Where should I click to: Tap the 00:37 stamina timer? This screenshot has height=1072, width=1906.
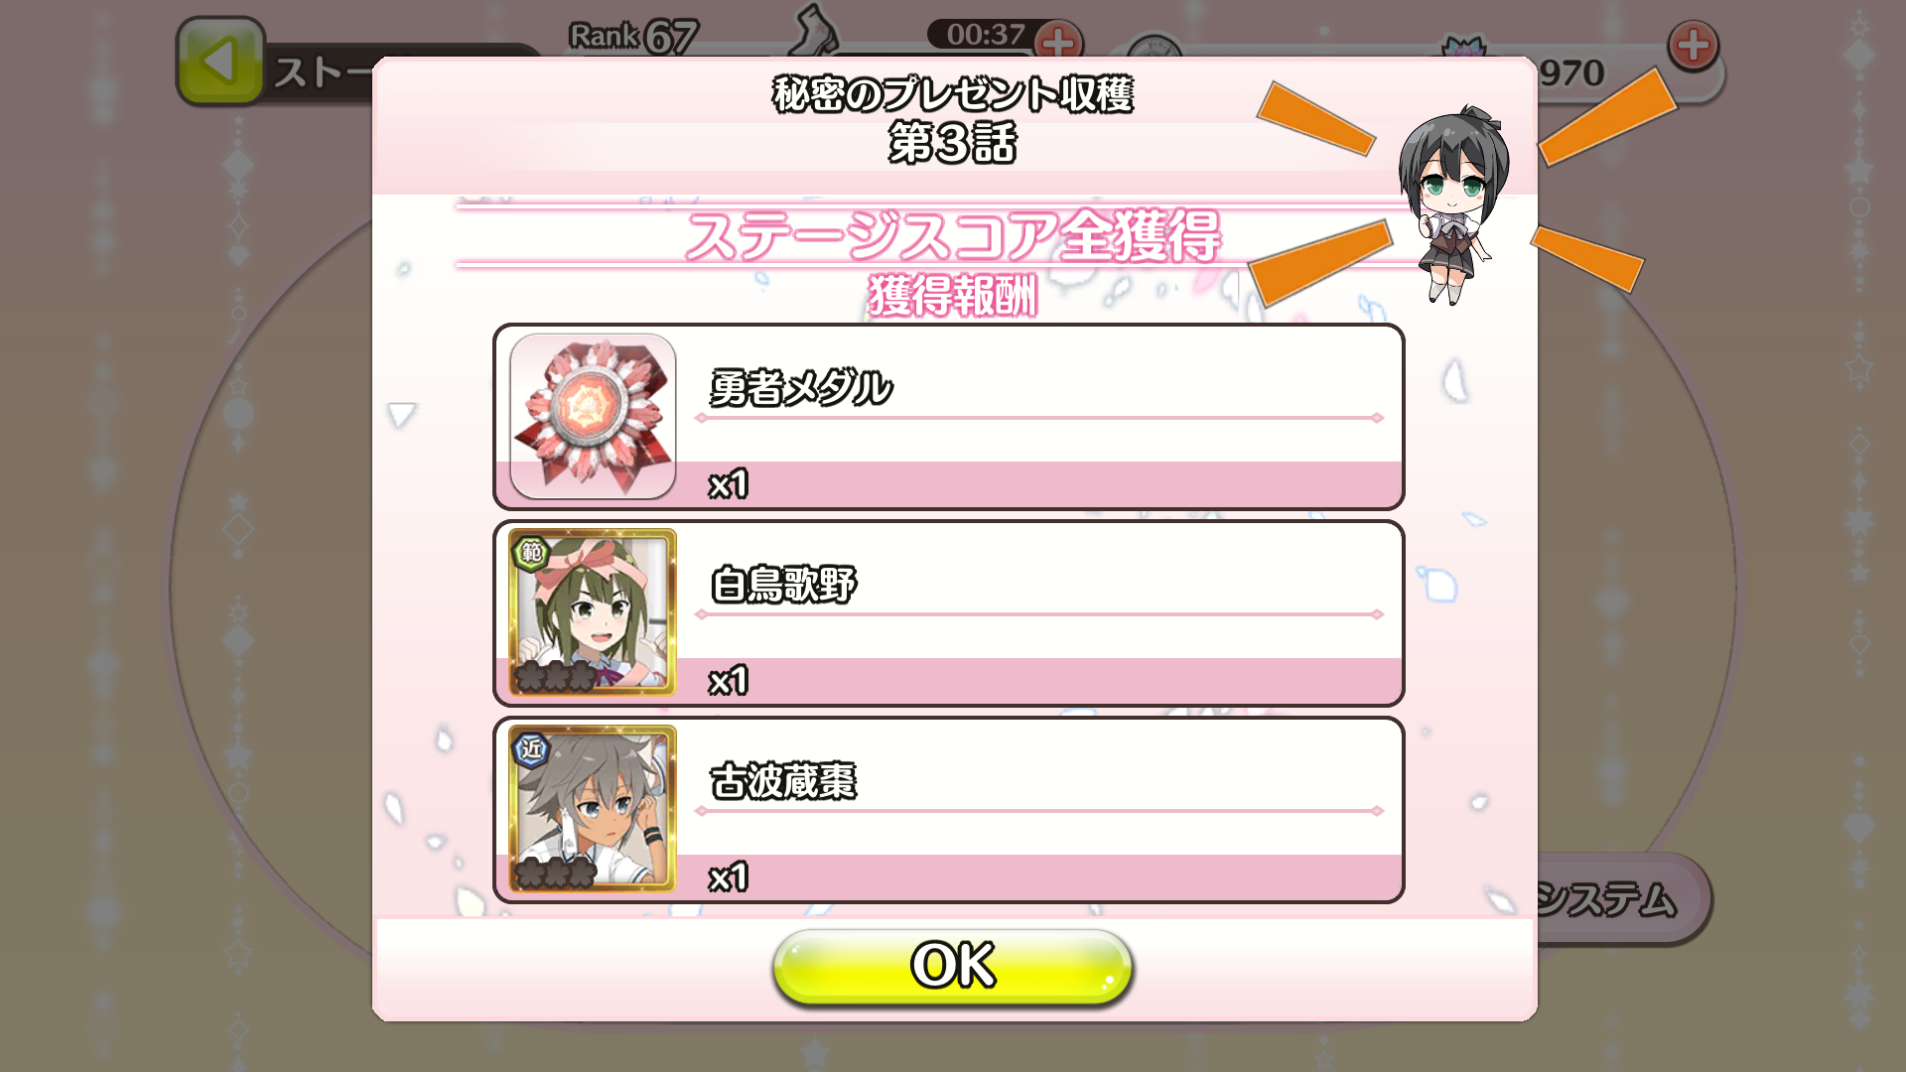pos(985,35)
